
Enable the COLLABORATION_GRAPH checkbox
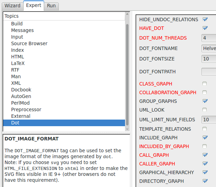205,92
